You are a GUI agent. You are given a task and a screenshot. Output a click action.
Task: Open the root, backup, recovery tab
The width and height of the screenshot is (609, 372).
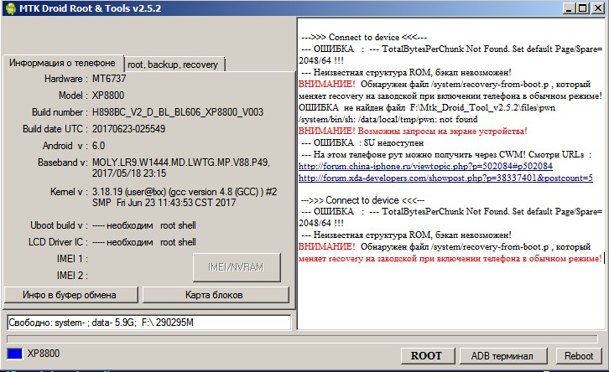(174, 65)
